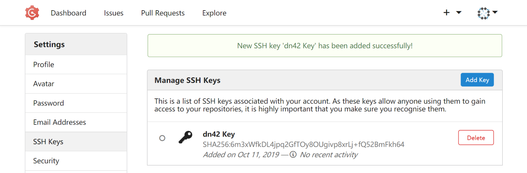Toggle the dn42 Key status circle
This screenshot has width=527, height=173.
[x=162, y=138]
